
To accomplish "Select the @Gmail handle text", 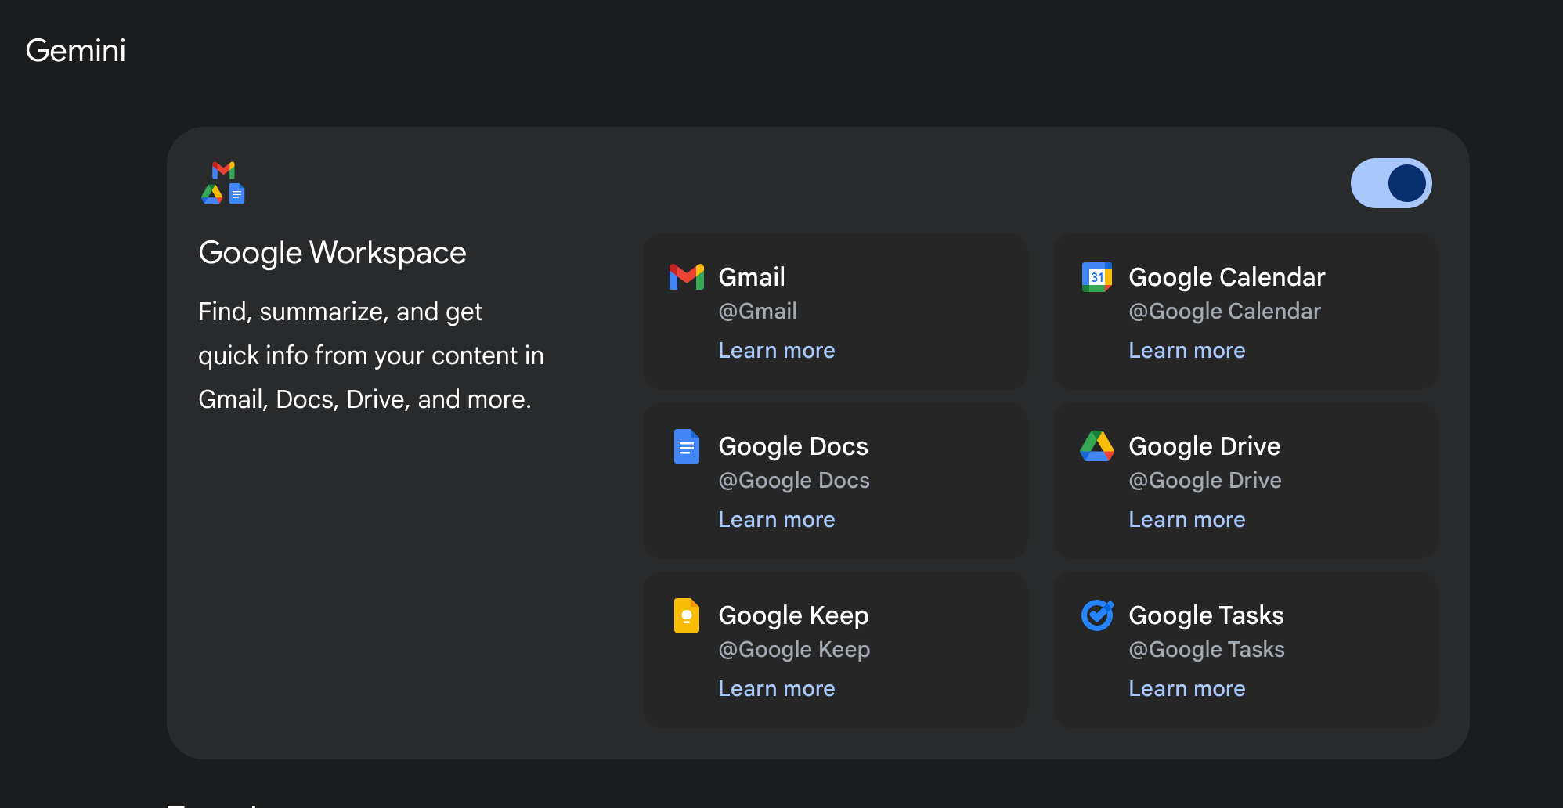I will pos(757,312).
